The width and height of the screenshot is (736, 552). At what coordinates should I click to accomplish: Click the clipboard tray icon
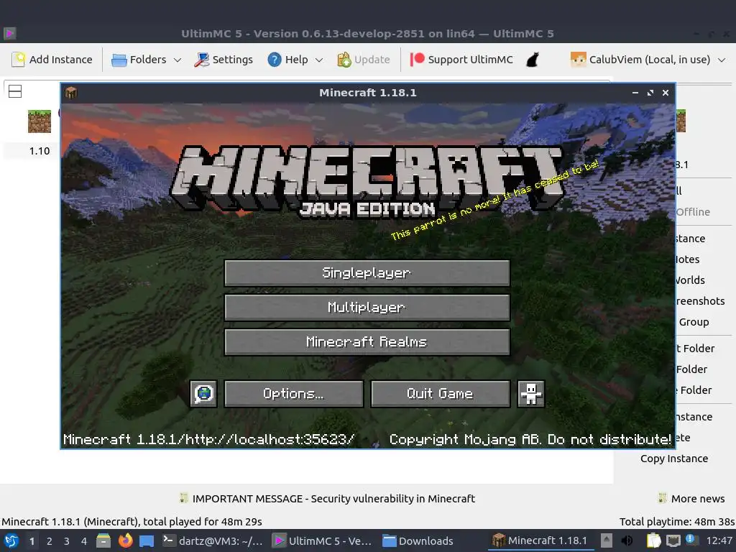653,540
